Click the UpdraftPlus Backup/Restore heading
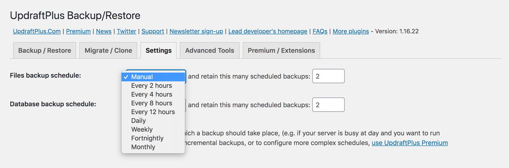Screen dimensions: 509x168 (x=75, y=15)
